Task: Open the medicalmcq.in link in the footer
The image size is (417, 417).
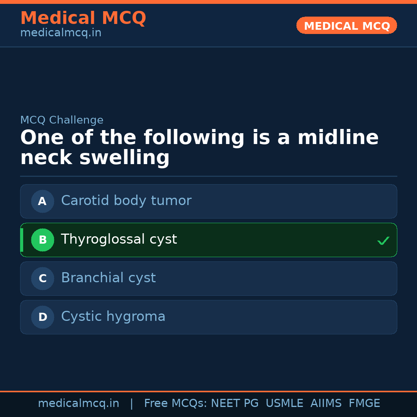Action: pyautogui.click(x=78, y=403)
